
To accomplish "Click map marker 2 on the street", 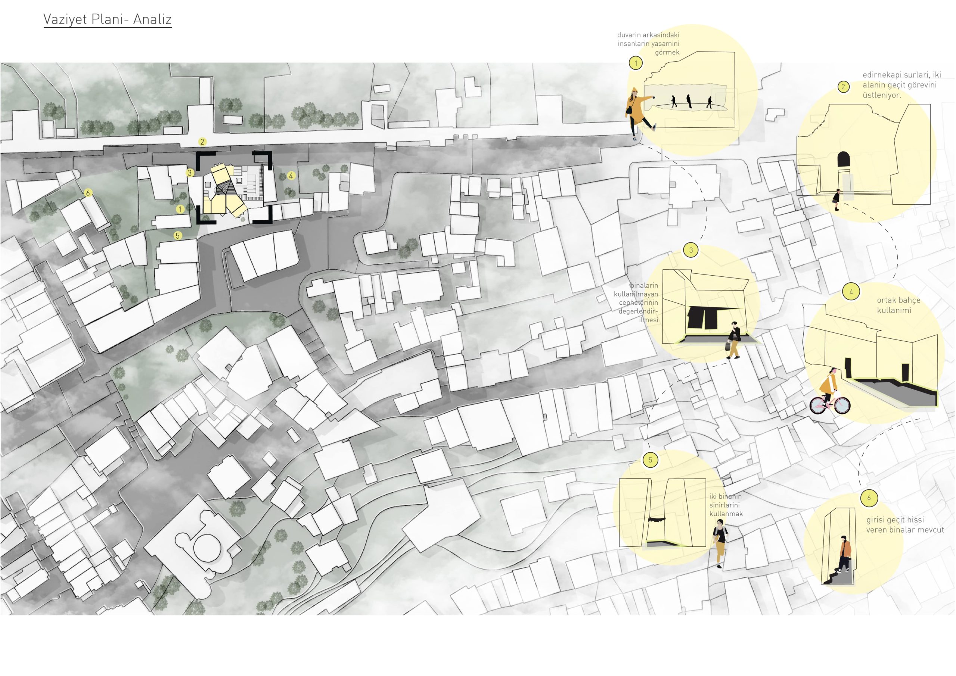I will [202, 142].
